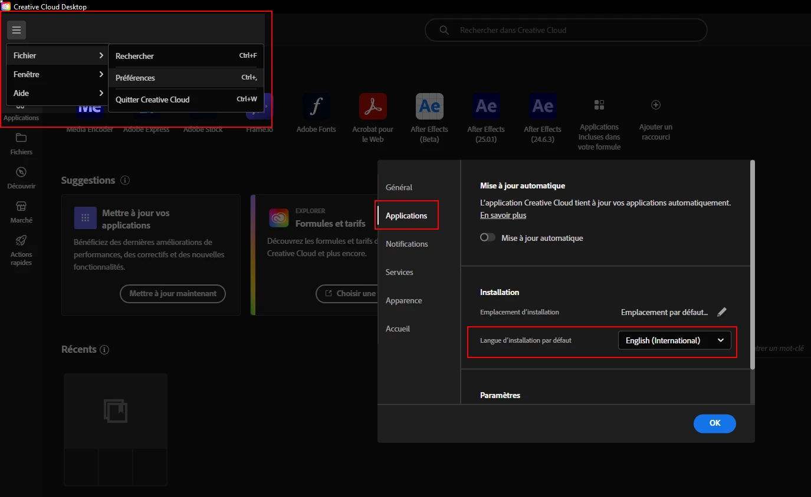Launch After Effects (Beta) icon
The image size is (811, 497).
pyautogui.click(x=429, y=107)
